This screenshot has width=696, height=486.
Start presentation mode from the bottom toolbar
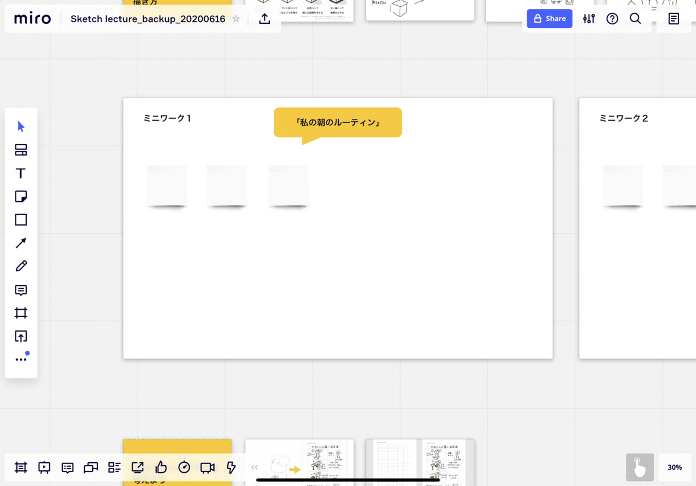44,467
